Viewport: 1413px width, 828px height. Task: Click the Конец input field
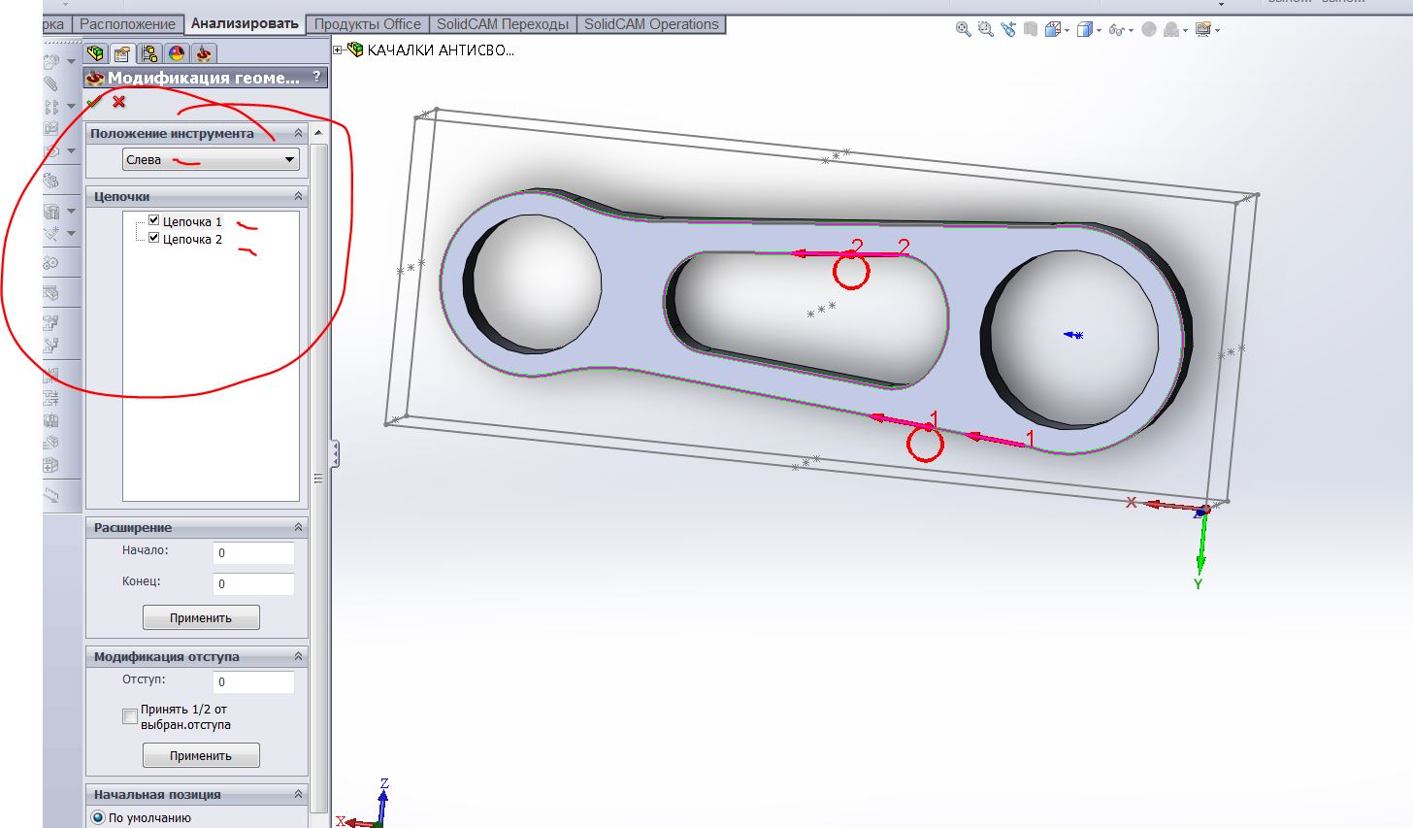pos(253,583)
